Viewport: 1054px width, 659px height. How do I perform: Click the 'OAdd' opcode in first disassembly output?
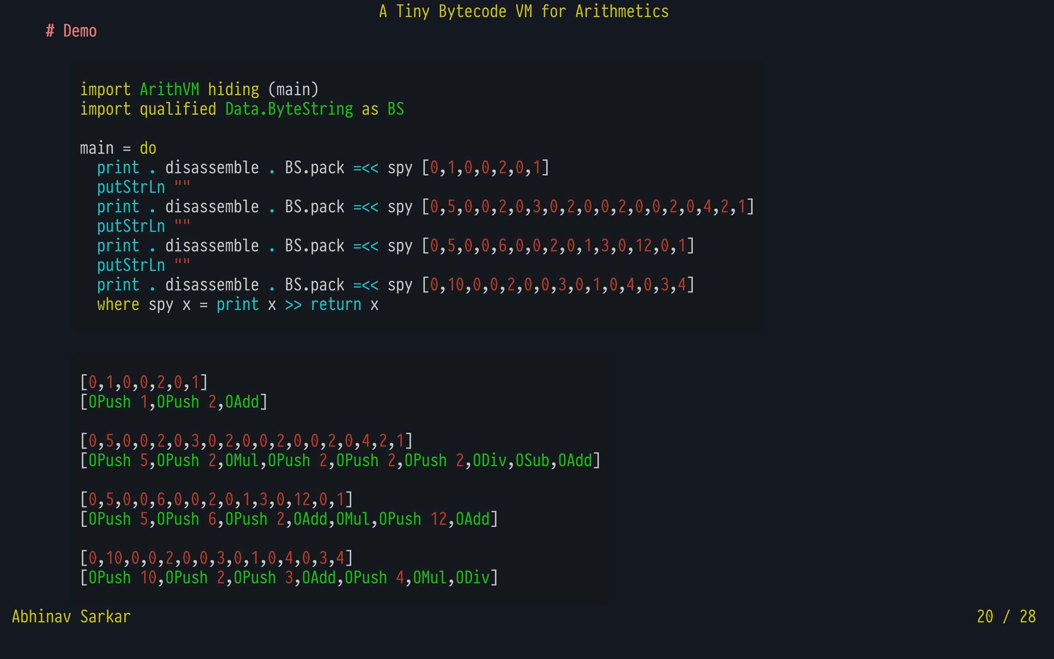pos(242,402)
